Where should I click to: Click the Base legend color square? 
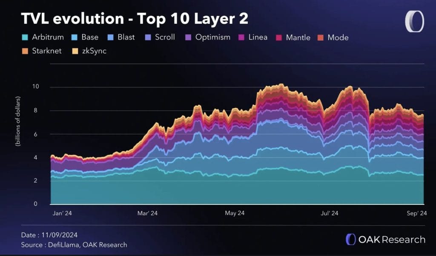(x=74, y=37)
